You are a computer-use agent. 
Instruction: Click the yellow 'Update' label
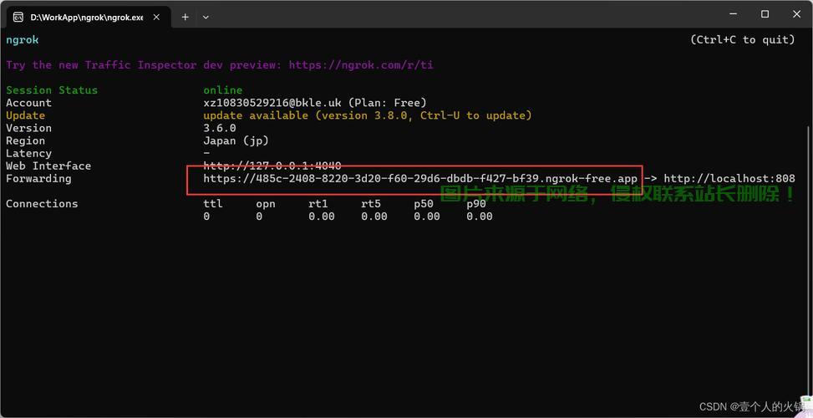tap(25, 115)
